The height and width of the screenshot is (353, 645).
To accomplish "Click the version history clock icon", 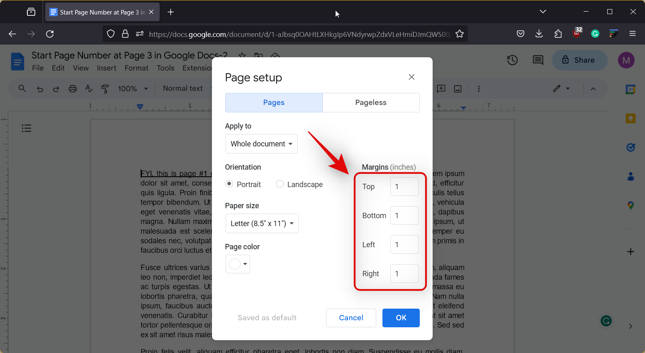I will point(512,60).
